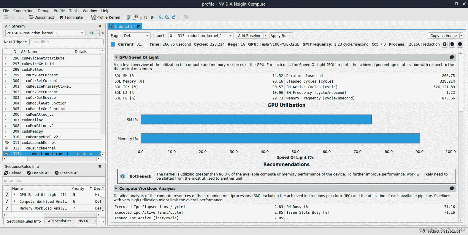Screen dimensions: 468x235
Task: Expand GPU Speed Of Light tree row
Action: pos(14,194)
